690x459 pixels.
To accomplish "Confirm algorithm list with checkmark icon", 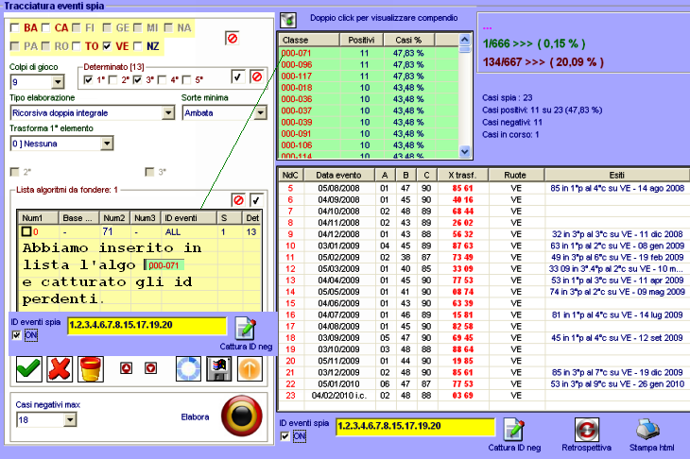I will 256,200.
